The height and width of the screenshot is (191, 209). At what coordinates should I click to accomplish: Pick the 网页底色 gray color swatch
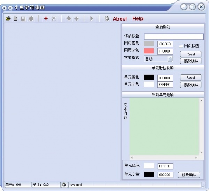pyautogui.click(x=149, y=43)
